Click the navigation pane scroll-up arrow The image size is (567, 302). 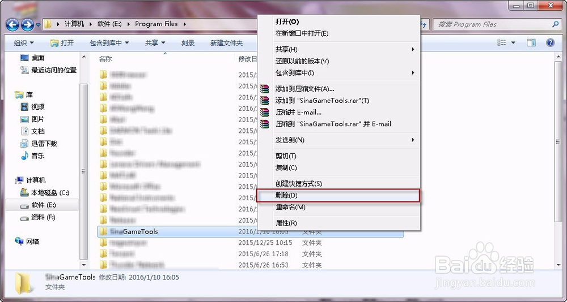[83, 57]
